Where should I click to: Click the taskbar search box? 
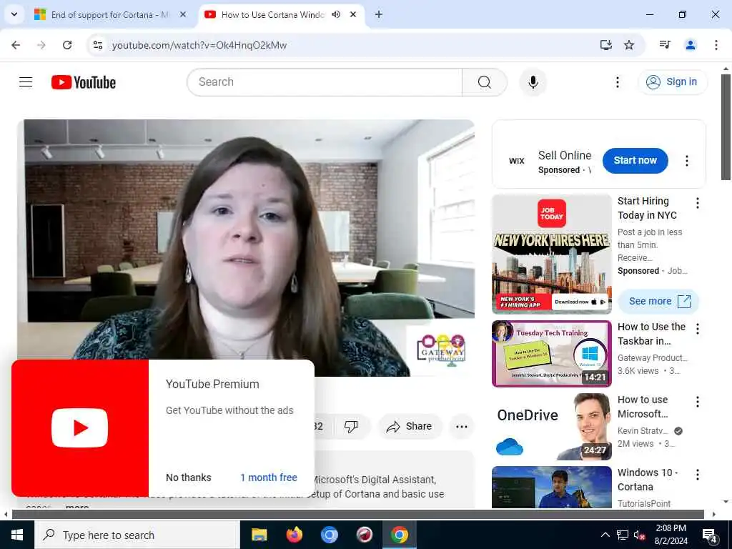pos(137,535)
